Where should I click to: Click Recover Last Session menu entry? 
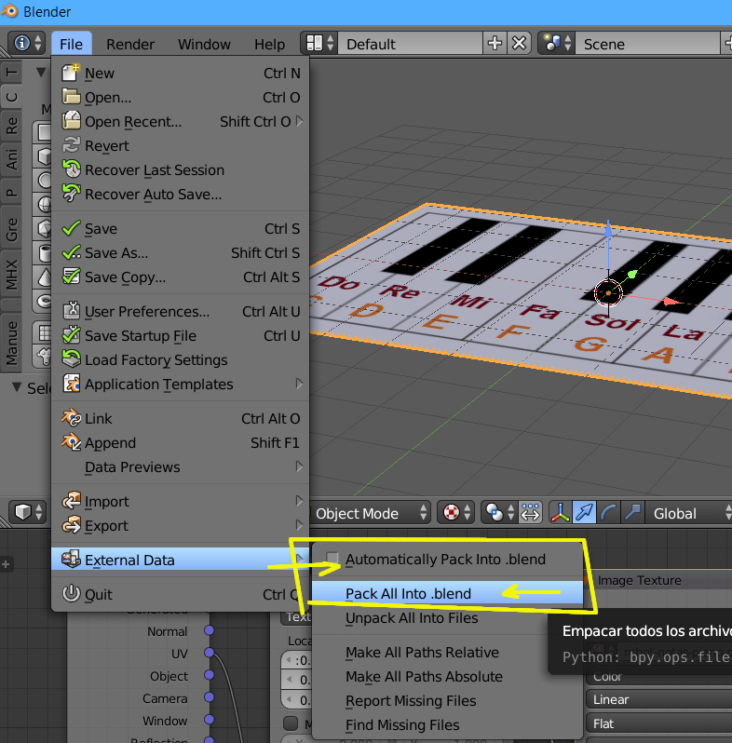(181, 170)
